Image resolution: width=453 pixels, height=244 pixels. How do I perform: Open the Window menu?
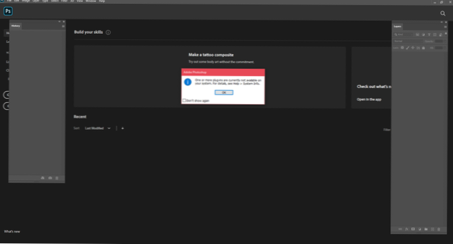tap(91, 1)
